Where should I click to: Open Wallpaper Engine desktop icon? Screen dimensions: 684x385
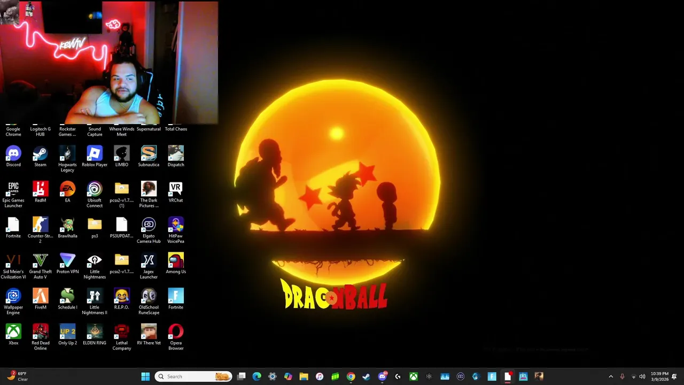point(13,302)
